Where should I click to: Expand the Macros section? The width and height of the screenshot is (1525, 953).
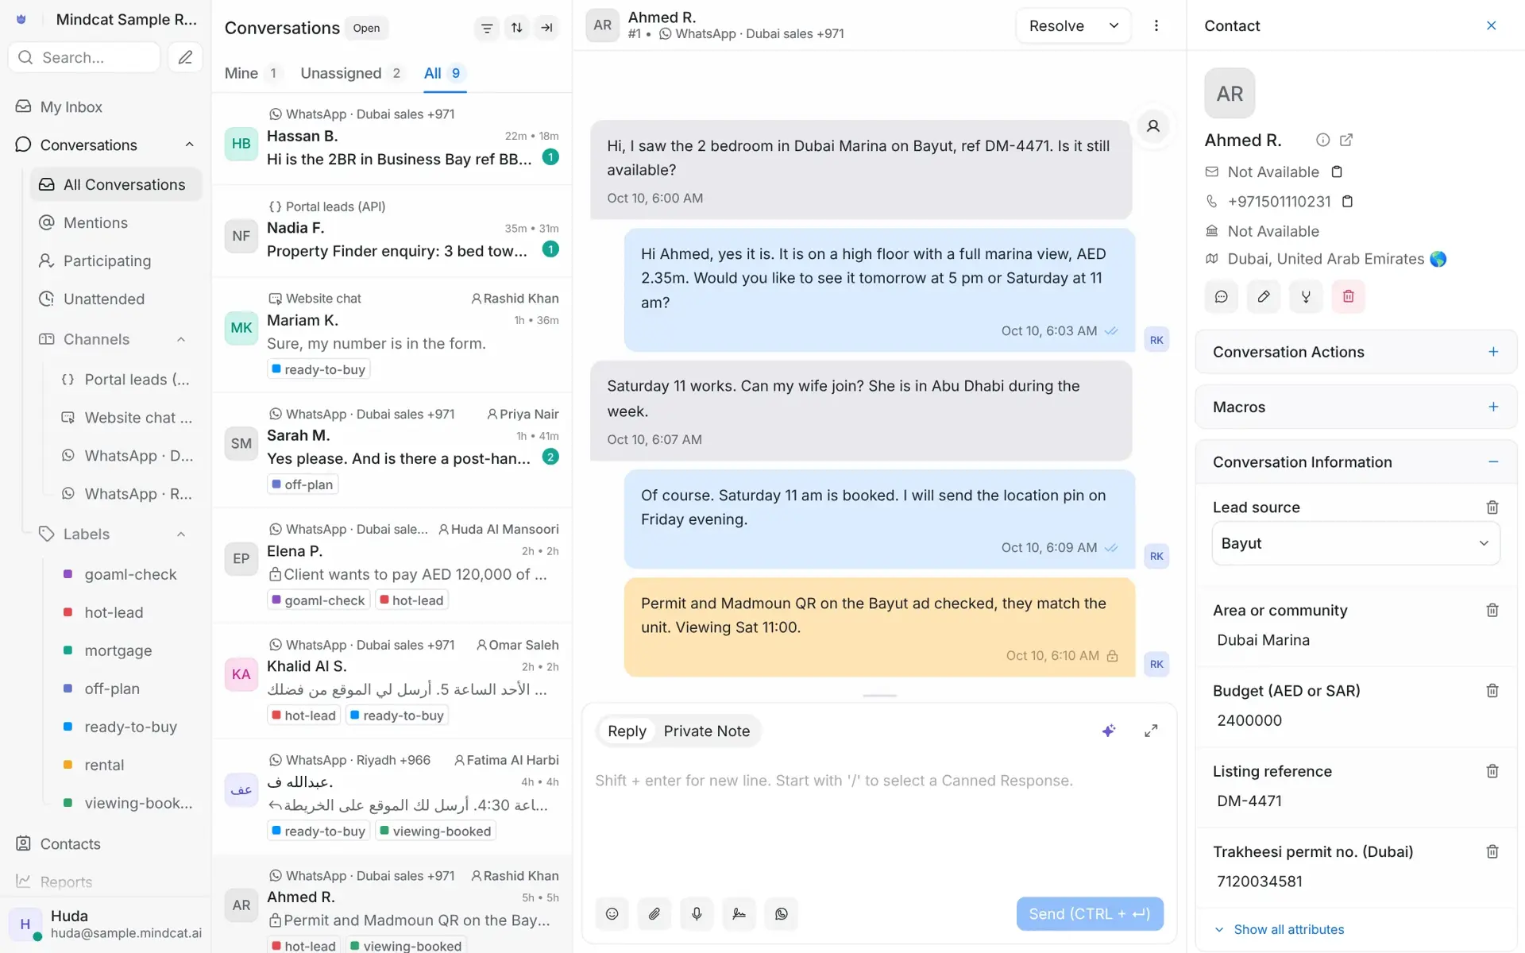[1493, 407]
